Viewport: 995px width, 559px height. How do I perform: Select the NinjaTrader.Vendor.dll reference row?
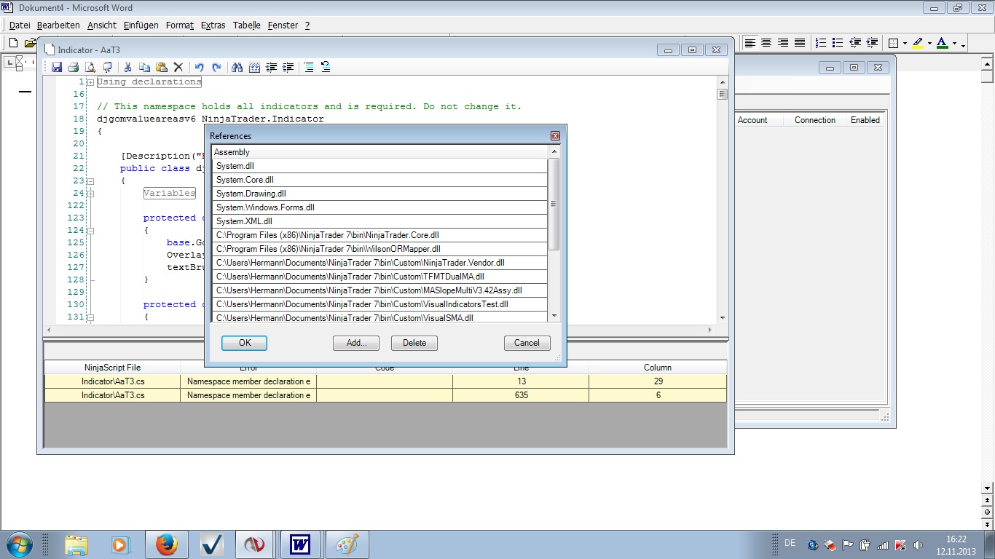tap(379, 263)
